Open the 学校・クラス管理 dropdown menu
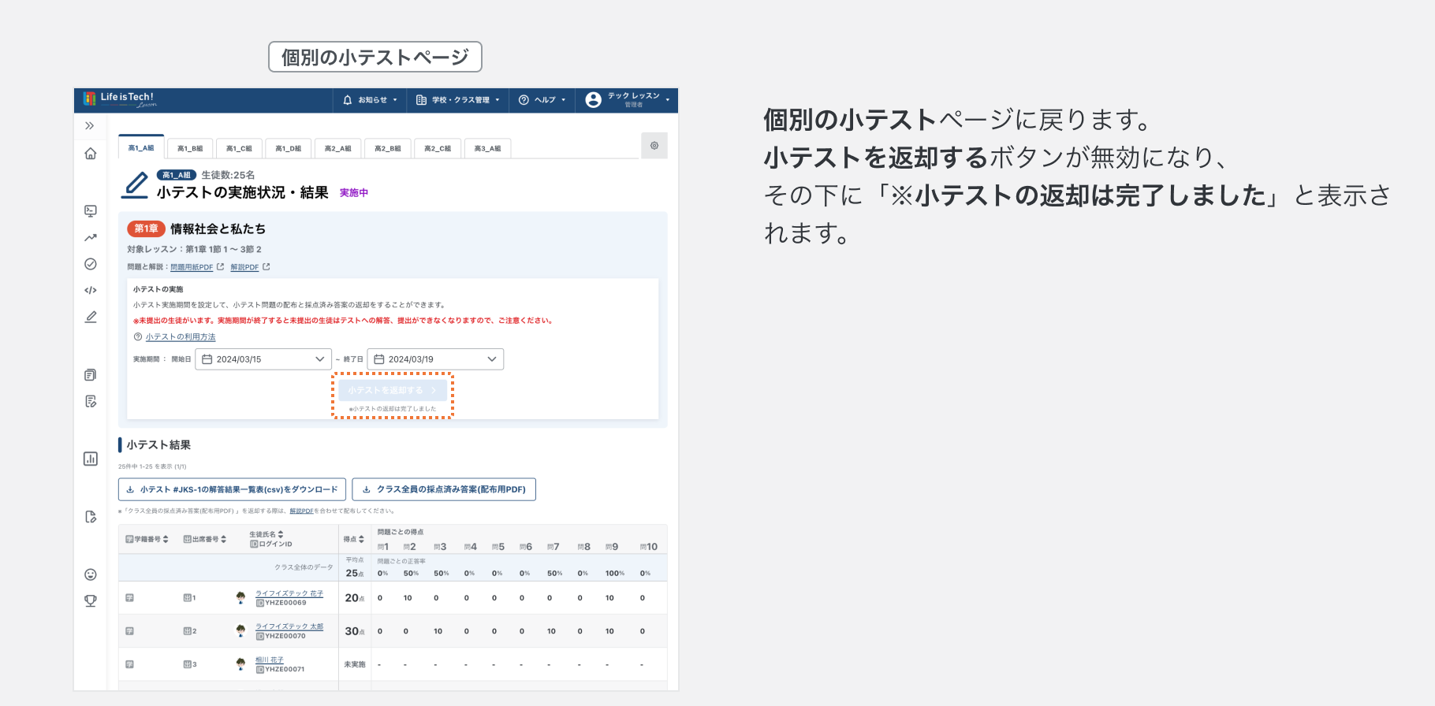 click(458, 100)
